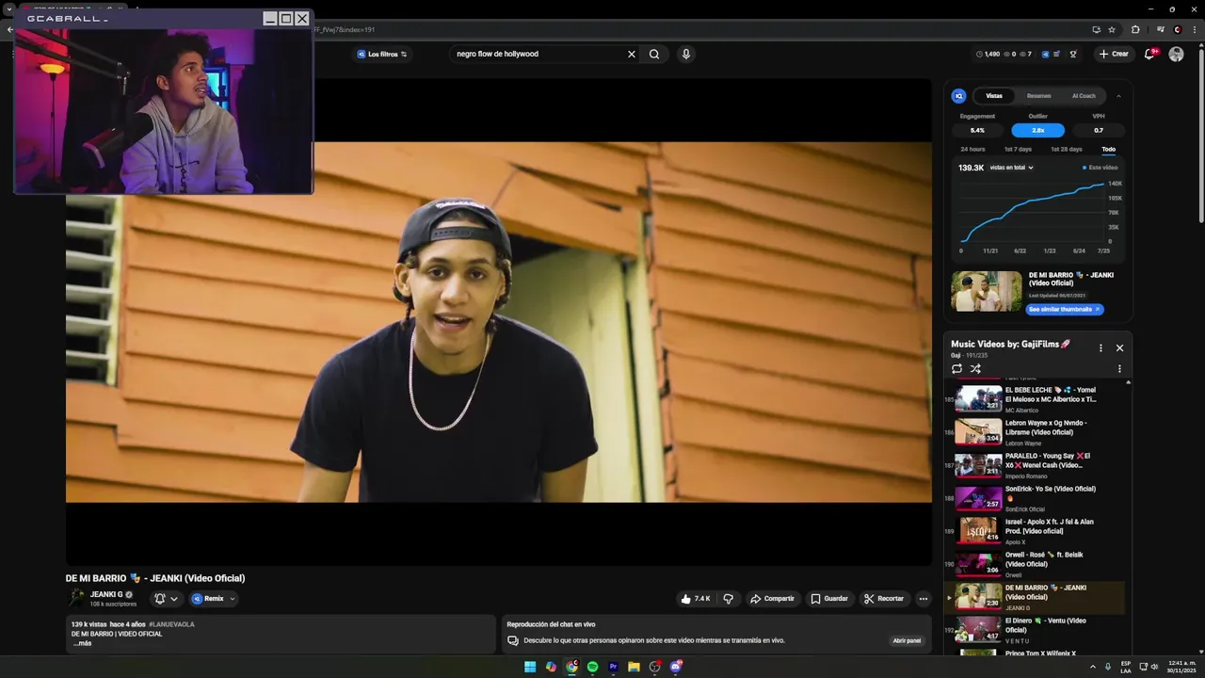Switch to the Resumen tab
The image size is (1205, 678).
click(1039, 96)
